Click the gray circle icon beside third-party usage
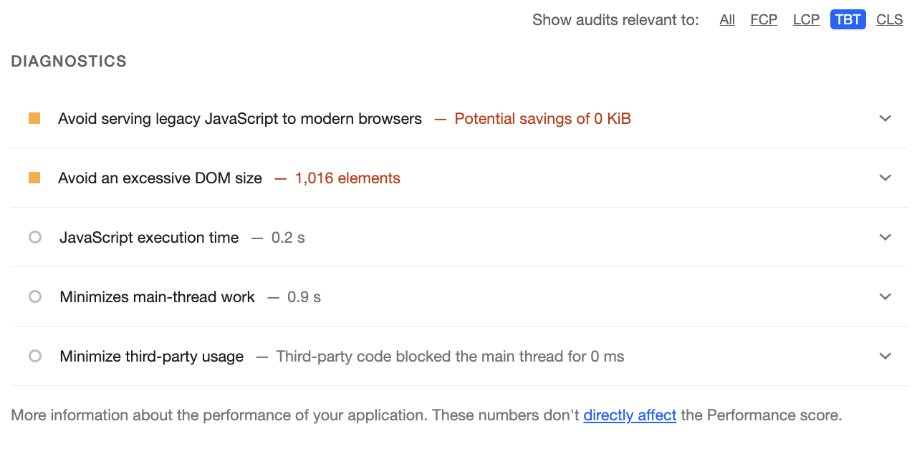 [35, 356]
